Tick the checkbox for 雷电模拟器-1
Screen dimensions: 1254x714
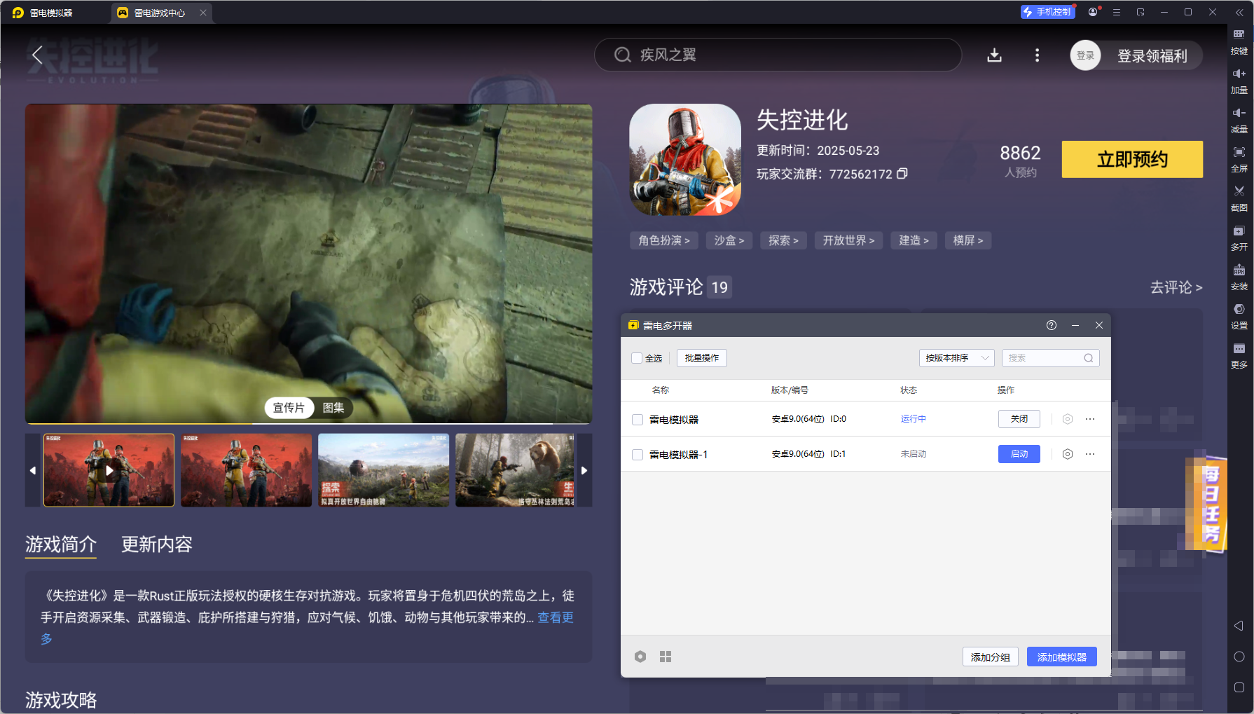pyautogui.click(x=638, y=455)
